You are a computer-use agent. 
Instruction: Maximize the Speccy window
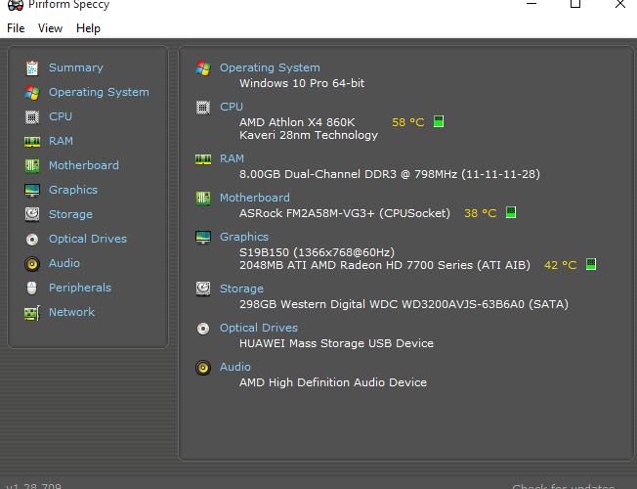[575, 4]
